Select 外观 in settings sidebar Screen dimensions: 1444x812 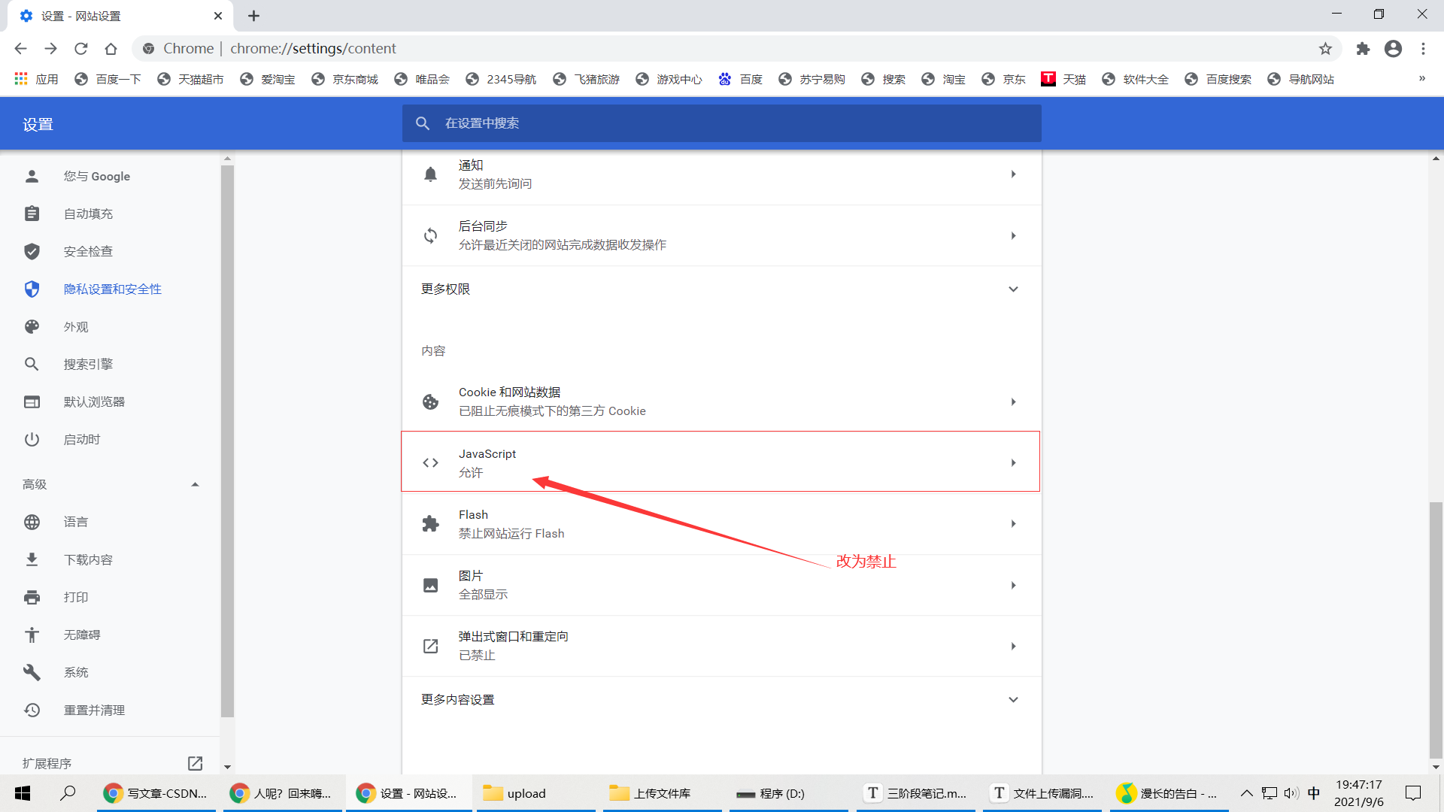click(x=75, y=327)
